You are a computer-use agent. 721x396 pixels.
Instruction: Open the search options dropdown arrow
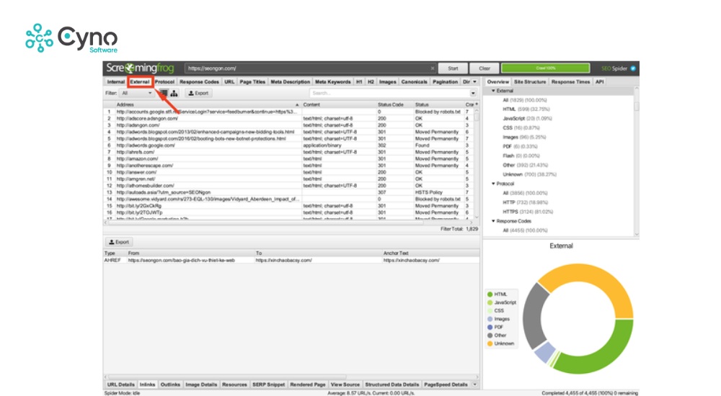pos(474,93)
